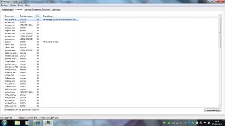Image resolution: width=225 pixels, height=126 pixels.
Task: Click the process list scrollbar down arrow
Action: tap(220, 106)
